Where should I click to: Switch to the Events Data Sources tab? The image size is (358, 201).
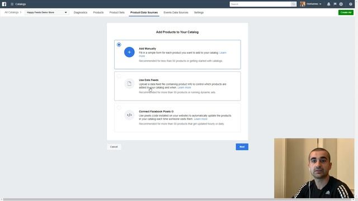click(176, 12)
